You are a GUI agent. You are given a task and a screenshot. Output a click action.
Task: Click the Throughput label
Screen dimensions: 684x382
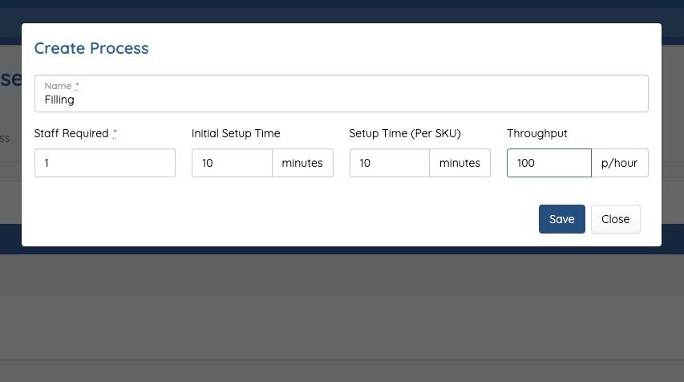pyautogui.click(x=537, y=133)
